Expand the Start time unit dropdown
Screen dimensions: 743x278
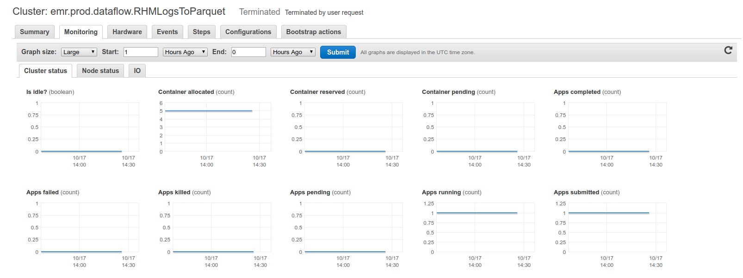click(x=185, y=52)
